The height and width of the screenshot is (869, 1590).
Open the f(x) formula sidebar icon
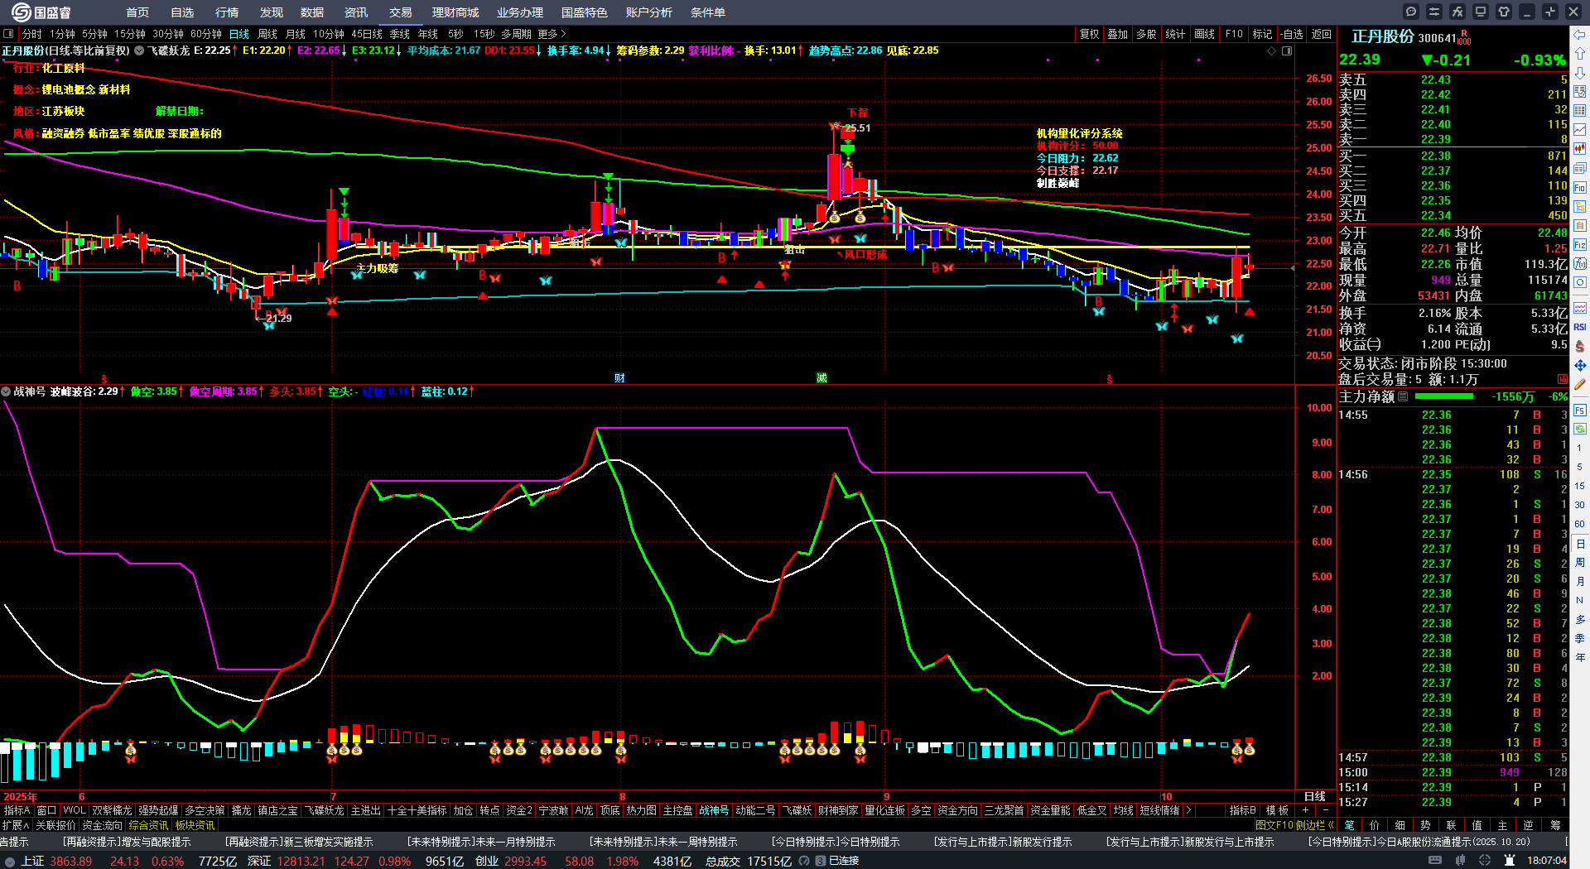click(1580, 264)
